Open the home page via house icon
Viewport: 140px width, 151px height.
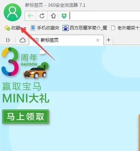tap(53, 16)
